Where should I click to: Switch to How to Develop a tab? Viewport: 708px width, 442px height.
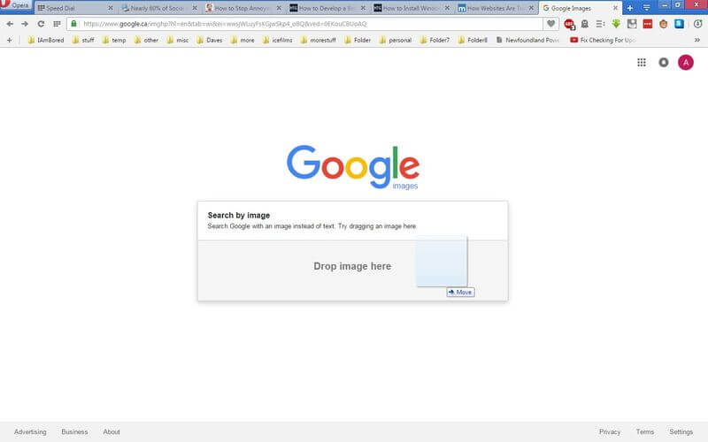327,8
